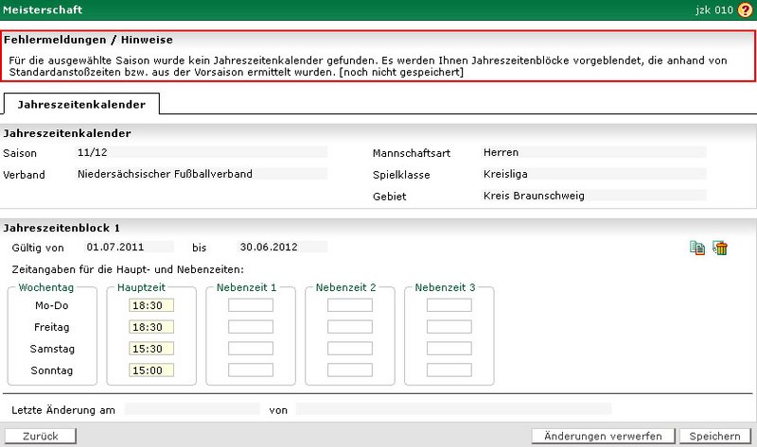Image resolution: width=757 pixels, height=447 pixels.
Task: Switch to the Jahreszeitenkalender tab
Action: point(81,104)
